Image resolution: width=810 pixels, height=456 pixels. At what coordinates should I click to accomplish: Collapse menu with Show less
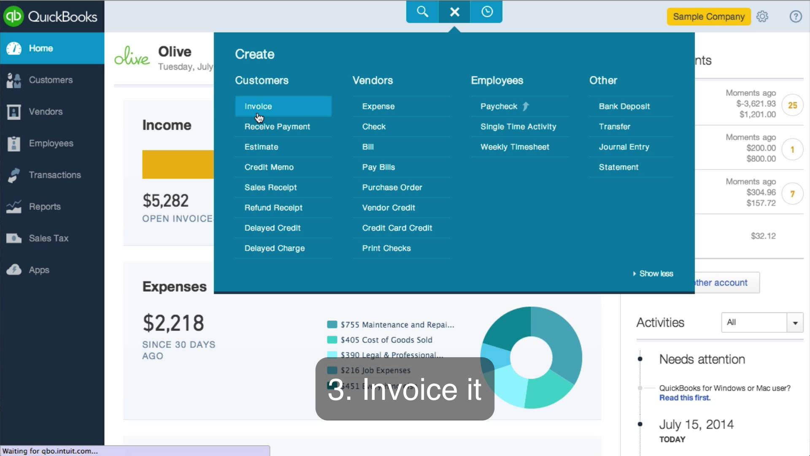click(653, 274)
